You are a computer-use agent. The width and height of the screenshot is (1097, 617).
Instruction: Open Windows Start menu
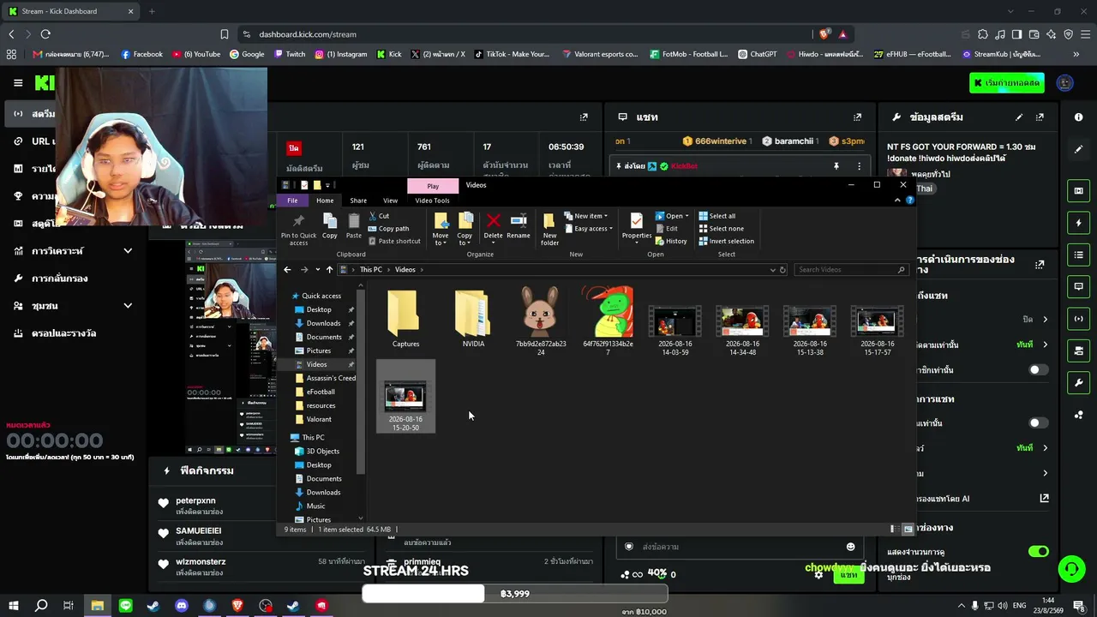(15, 606)
